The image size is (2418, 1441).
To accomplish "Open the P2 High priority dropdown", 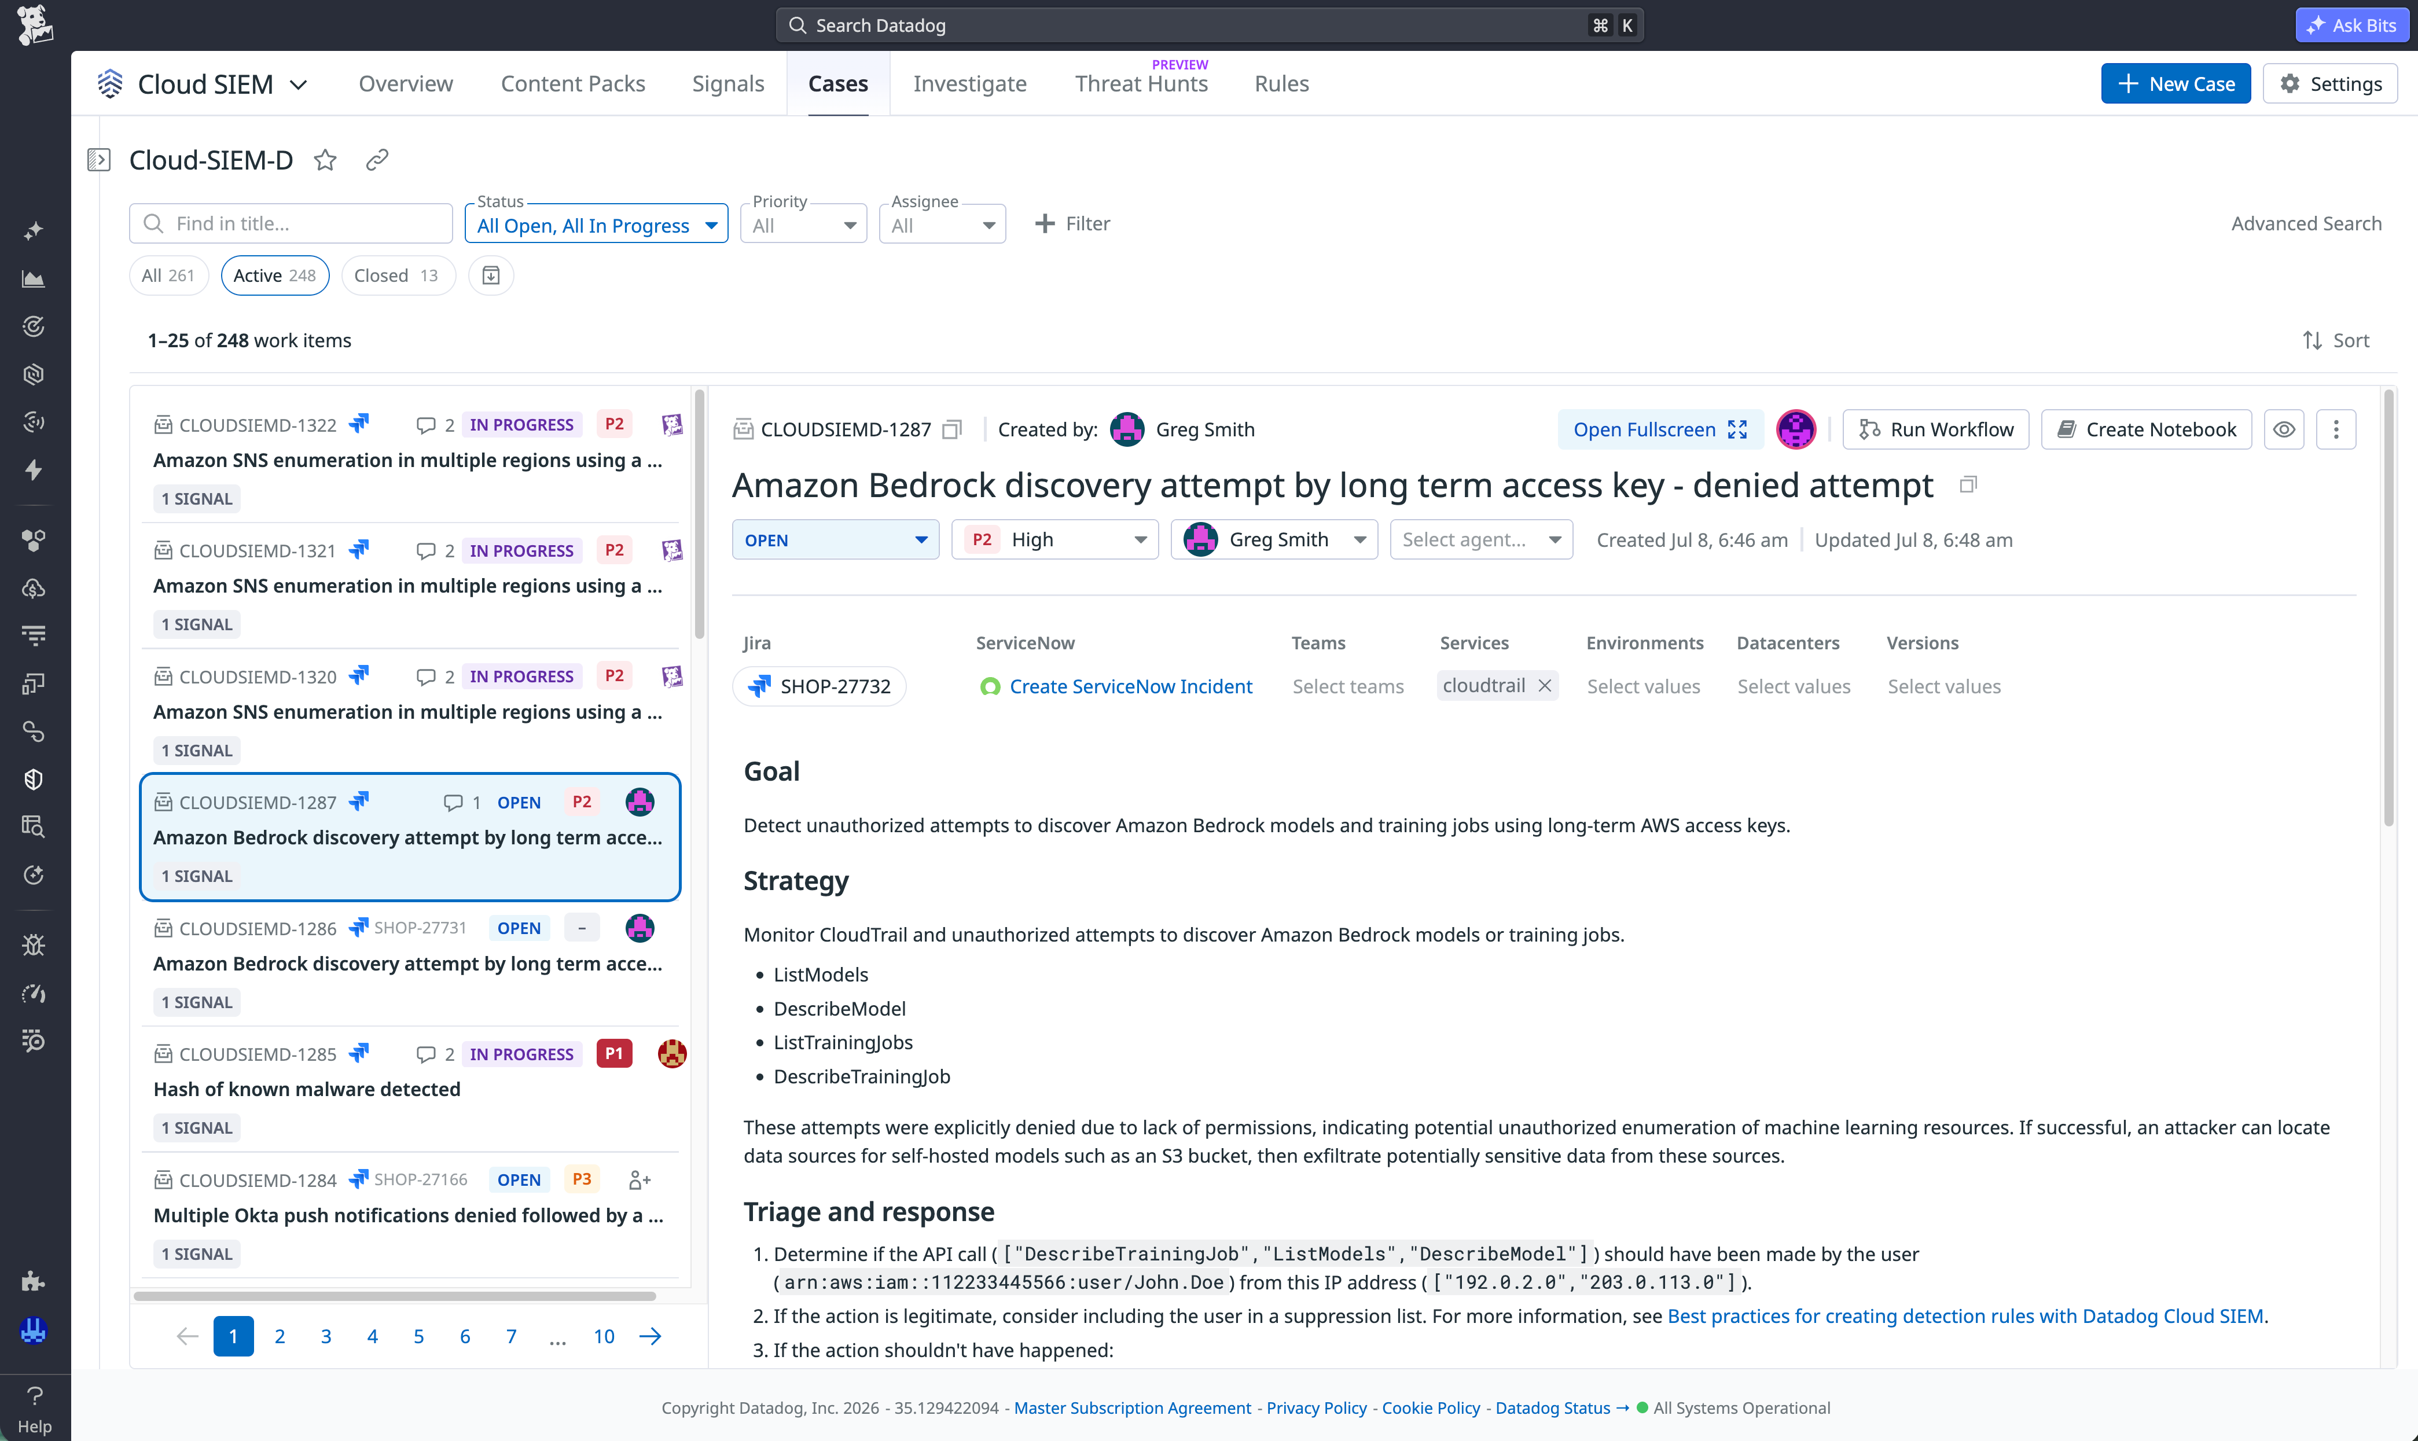I will coord(1054,540).
